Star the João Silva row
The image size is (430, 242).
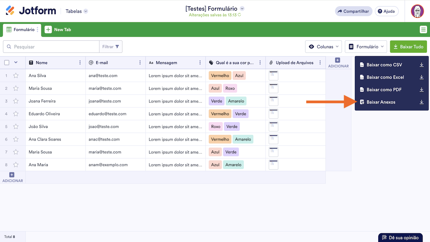tap(16, 127)
